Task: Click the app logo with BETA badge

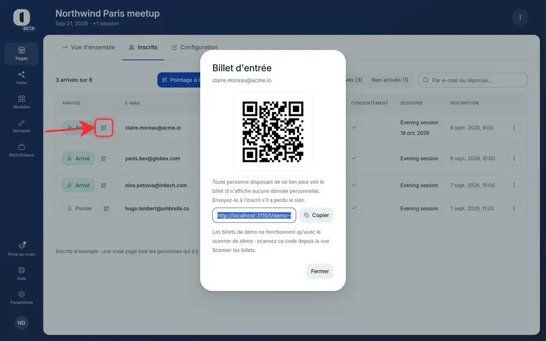Action: 22,18
